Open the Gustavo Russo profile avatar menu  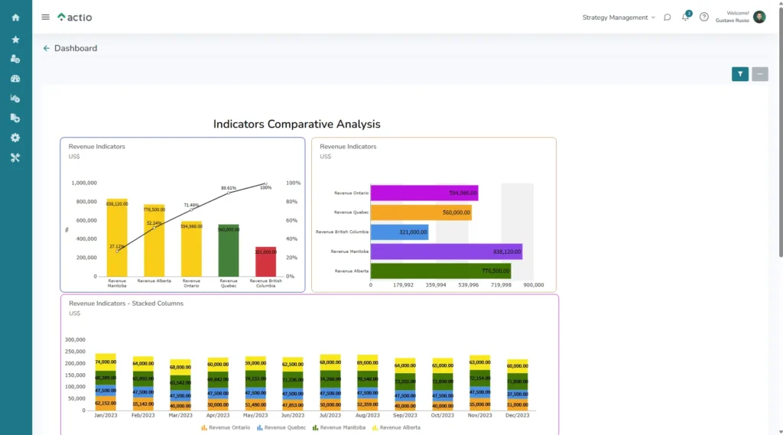[x=759, y=17]
